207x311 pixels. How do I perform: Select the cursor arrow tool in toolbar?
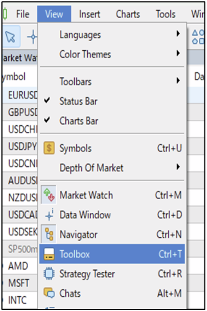coord(11,37)
